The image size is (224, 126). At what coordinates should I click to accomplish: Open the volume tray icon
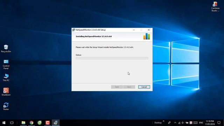coord(183,123)
